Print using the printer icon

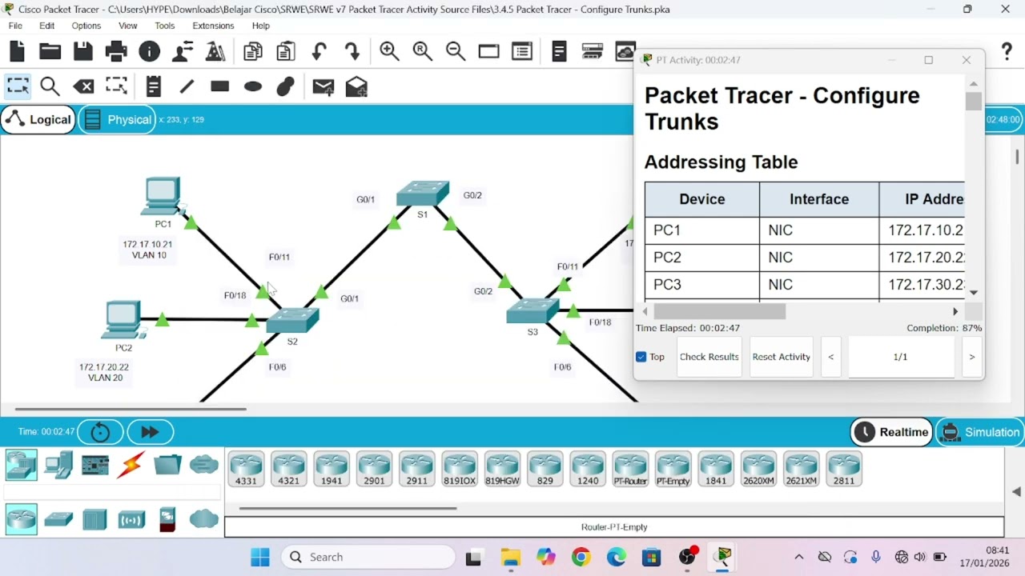(116, 52)
